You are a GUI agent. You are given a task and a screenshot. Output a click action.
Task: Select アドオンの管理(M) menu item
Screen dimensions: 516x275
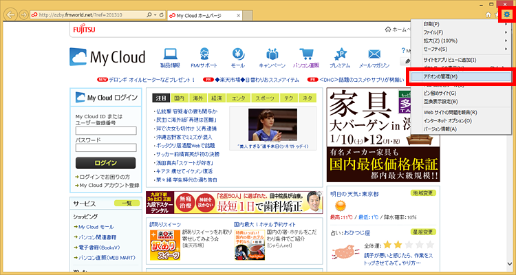coord(461,76)
